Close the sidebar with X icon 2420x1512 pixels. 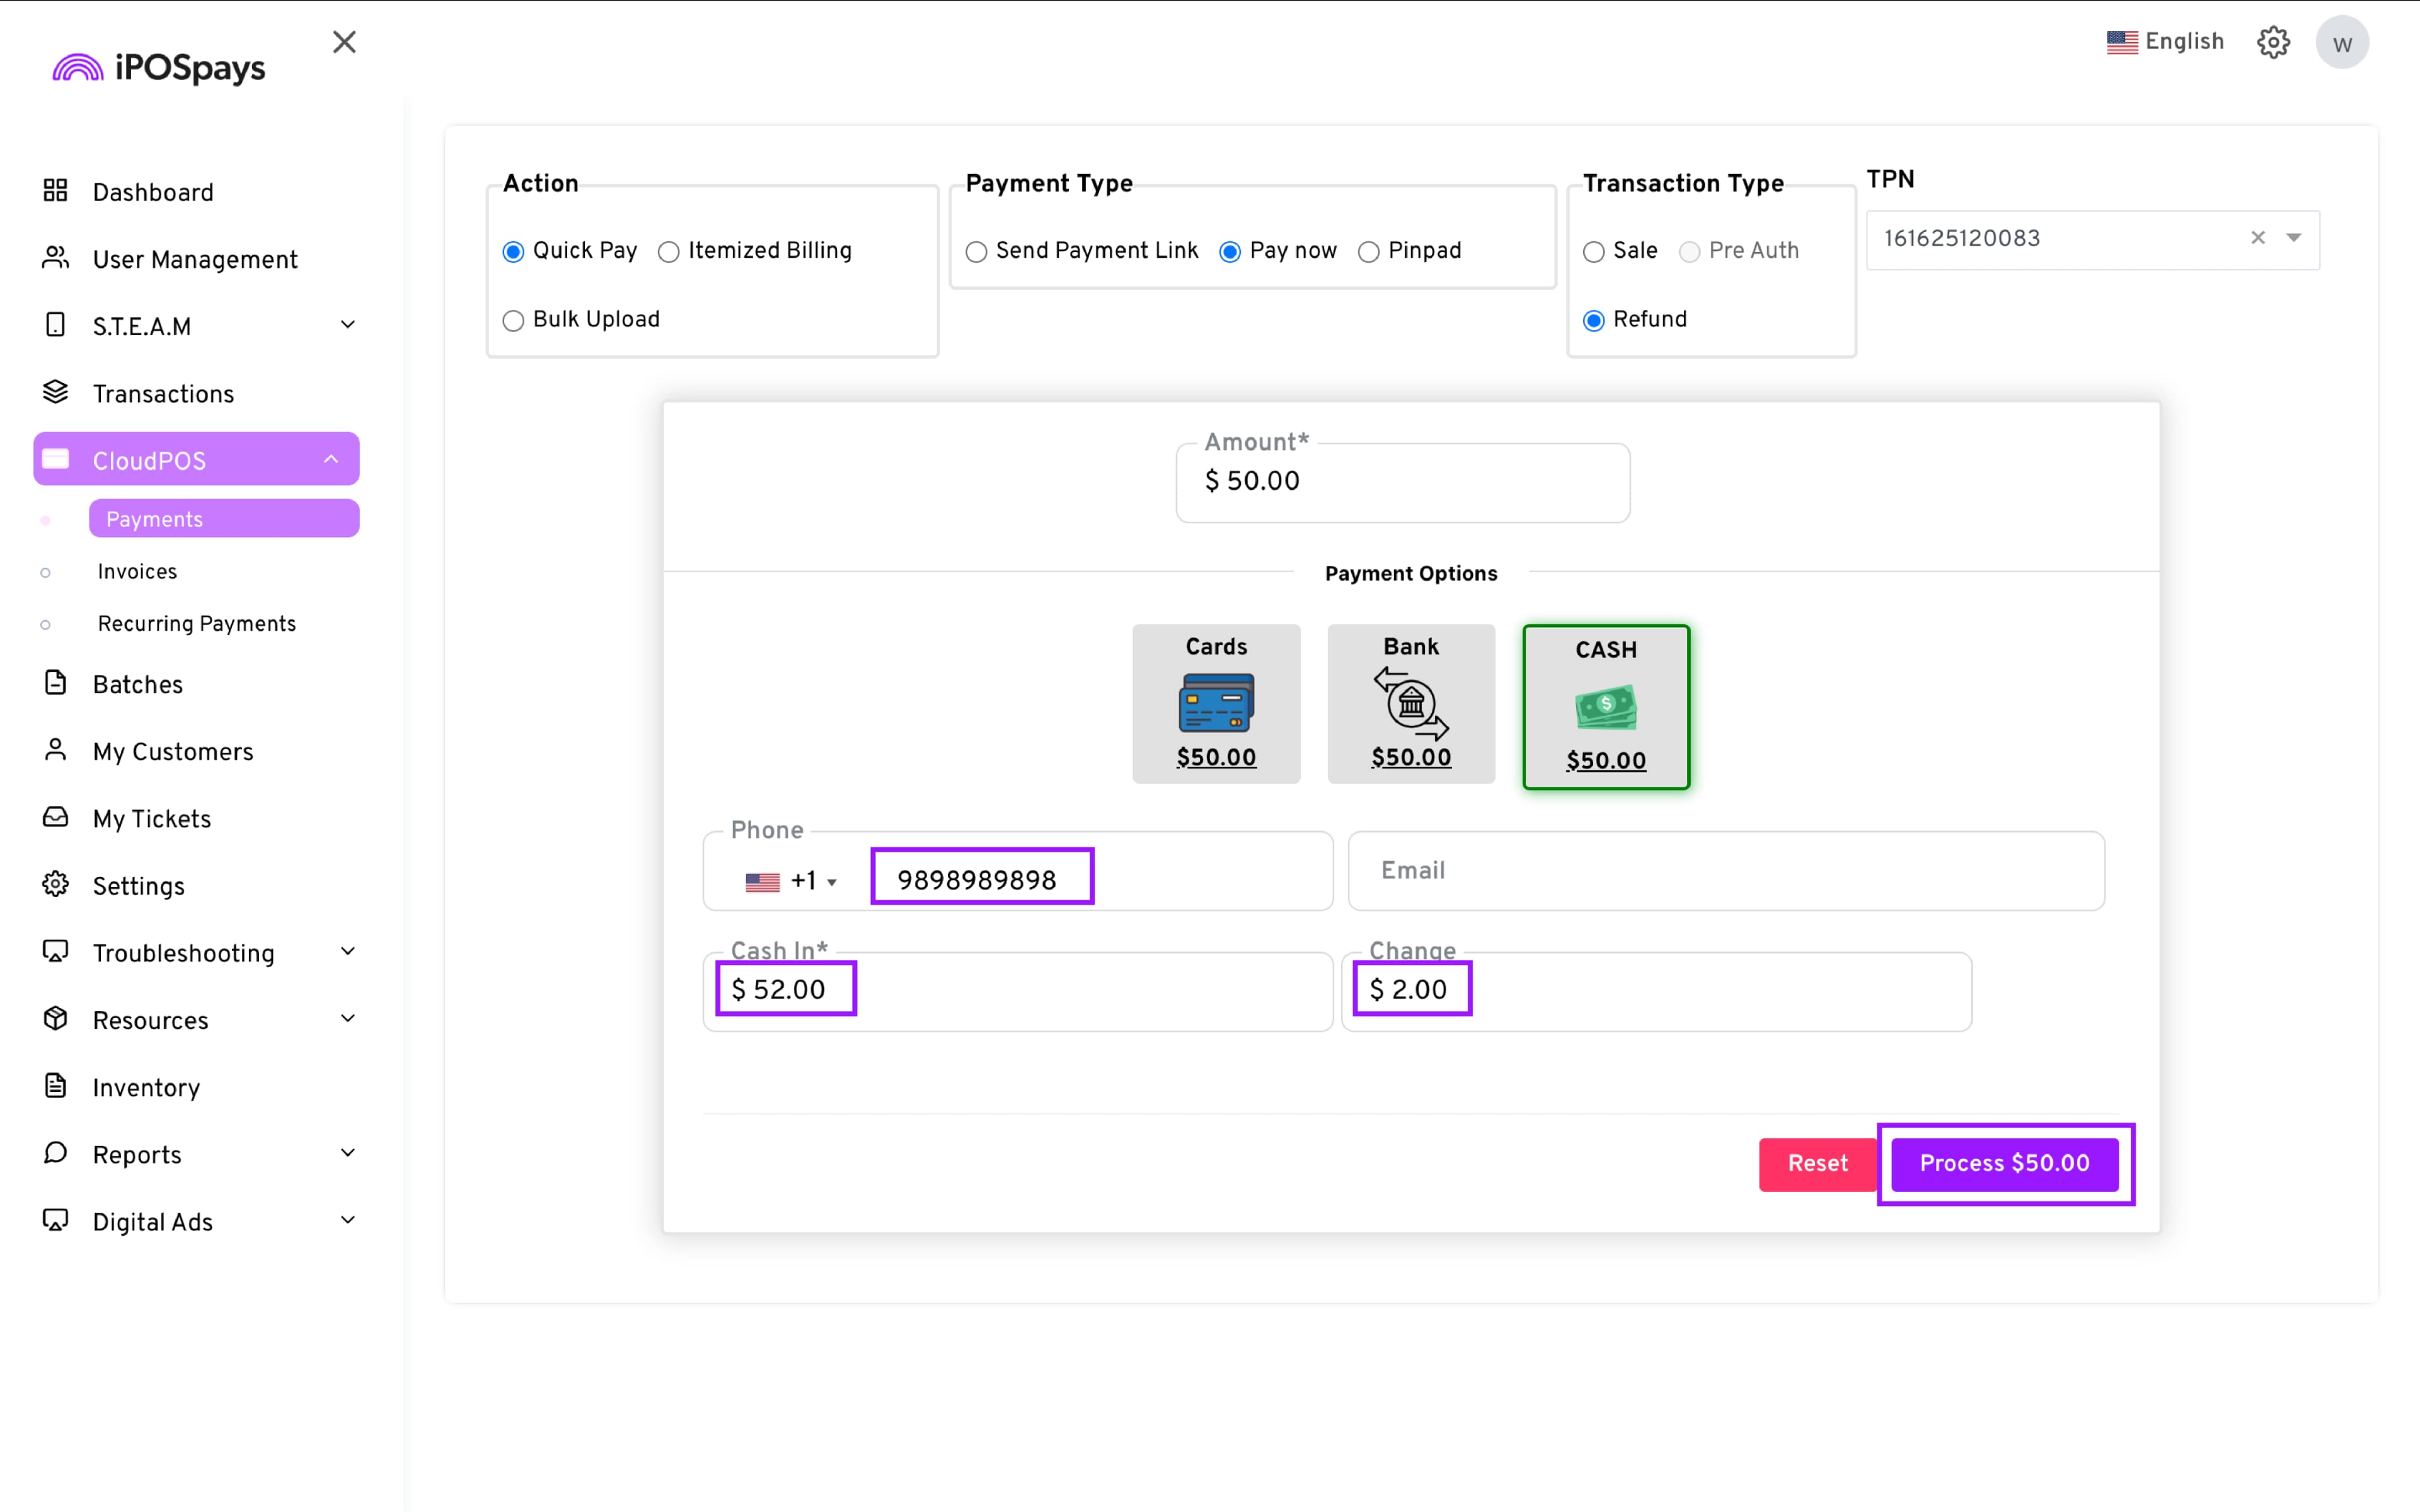point(344,42)
